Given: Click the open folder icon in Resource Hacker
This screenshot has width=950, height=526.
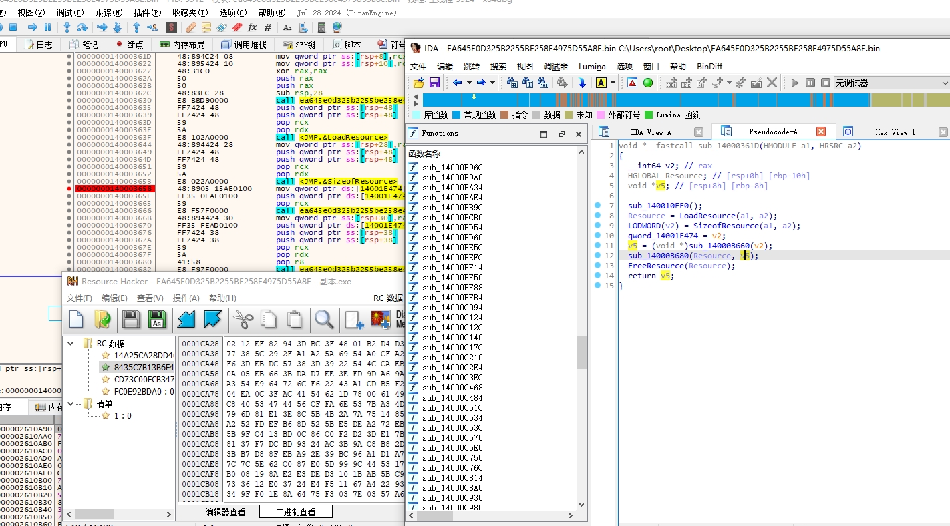Looking at the screenshot, I should (x=102, y=319).
